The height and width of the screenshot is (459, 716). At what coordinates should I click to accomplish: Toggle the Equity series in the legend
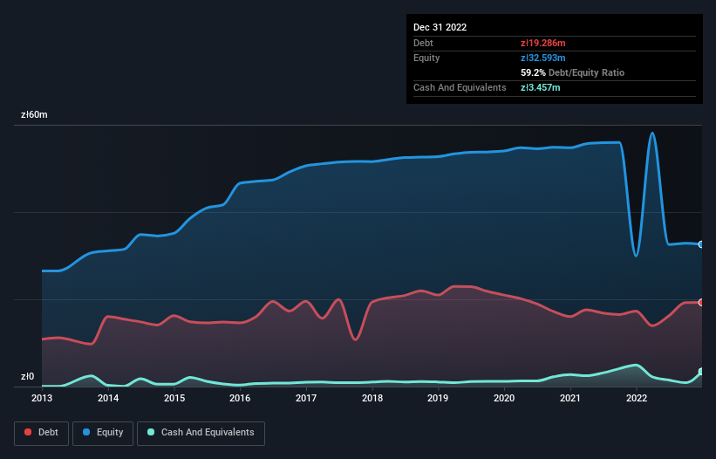tap(103, 433)
